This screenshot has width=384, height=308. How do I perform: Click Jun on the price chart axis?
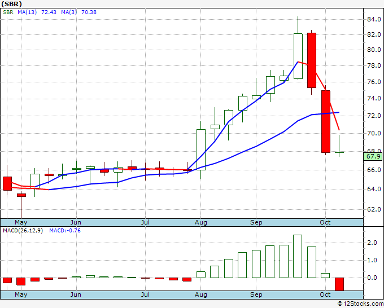click(x=76, y=222)
